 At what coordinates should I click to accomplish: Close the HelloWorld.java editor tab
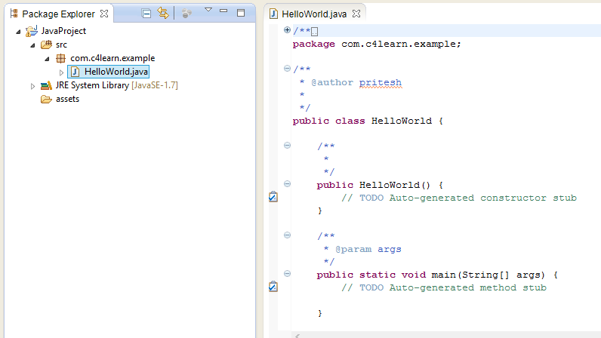pos(356,14)
